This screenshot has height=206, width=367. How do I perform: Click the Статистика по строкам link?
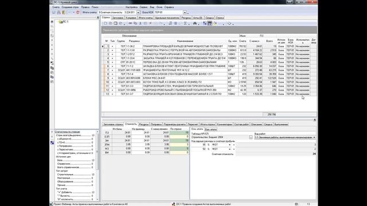68,132
